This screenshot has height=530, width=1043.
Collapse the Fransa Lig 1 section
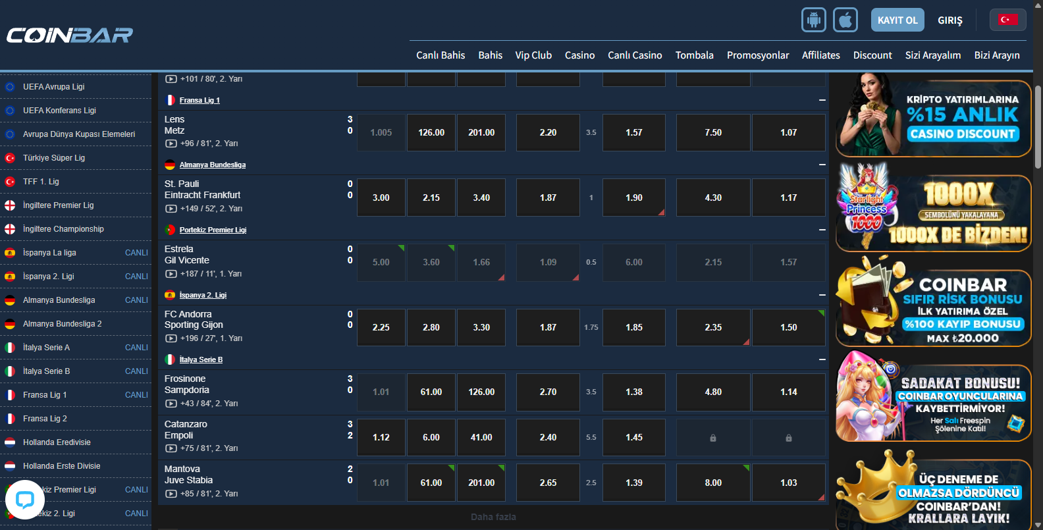(x=822, y=100)
